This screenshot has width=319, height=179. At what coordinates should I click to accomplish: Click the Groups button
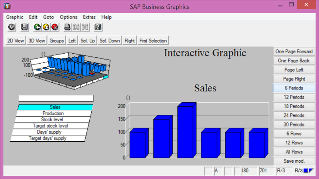[57, 41]
